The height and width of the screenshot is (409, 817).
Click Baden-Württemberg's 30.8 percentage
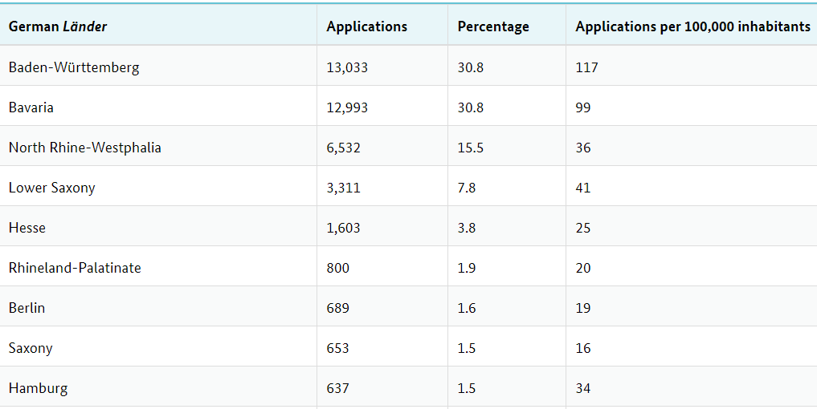471,67
